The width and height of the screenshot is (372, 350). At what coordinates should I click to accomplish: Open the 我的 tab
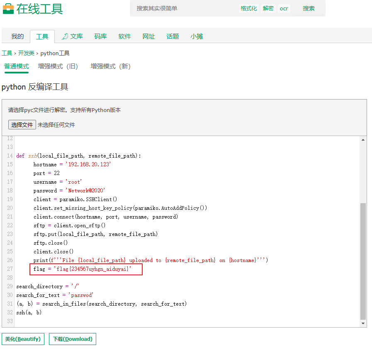pos(17,36)
